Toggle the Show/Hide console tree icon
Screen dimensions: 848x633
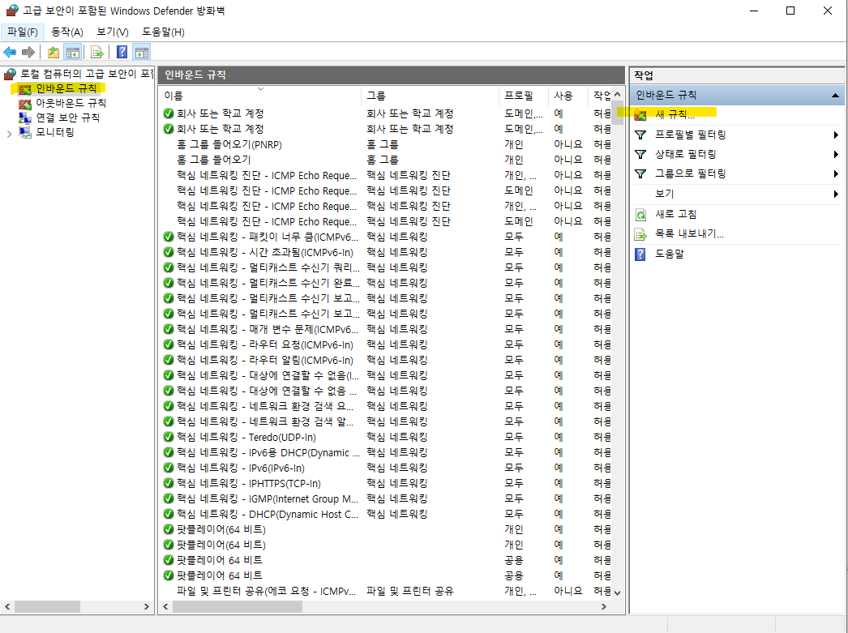(72, 53)
